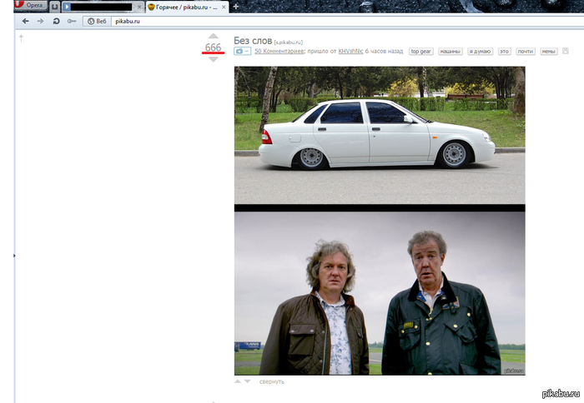Go forward using the forward arrow
This screenshot has width=584, height=403.
tap(40, 21)
